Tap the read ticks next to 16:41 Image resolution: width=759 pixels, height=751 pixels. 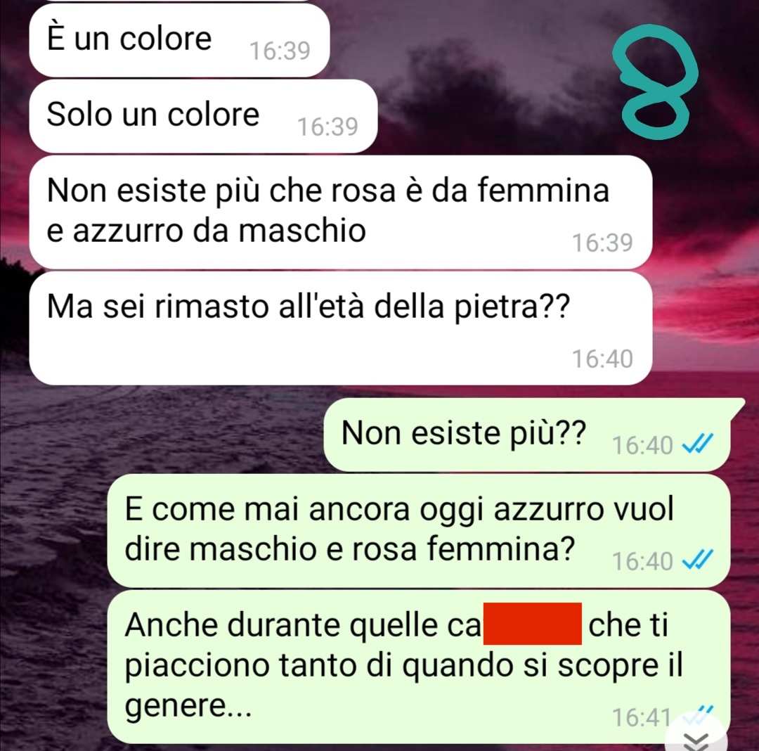(x=698, y=716)
